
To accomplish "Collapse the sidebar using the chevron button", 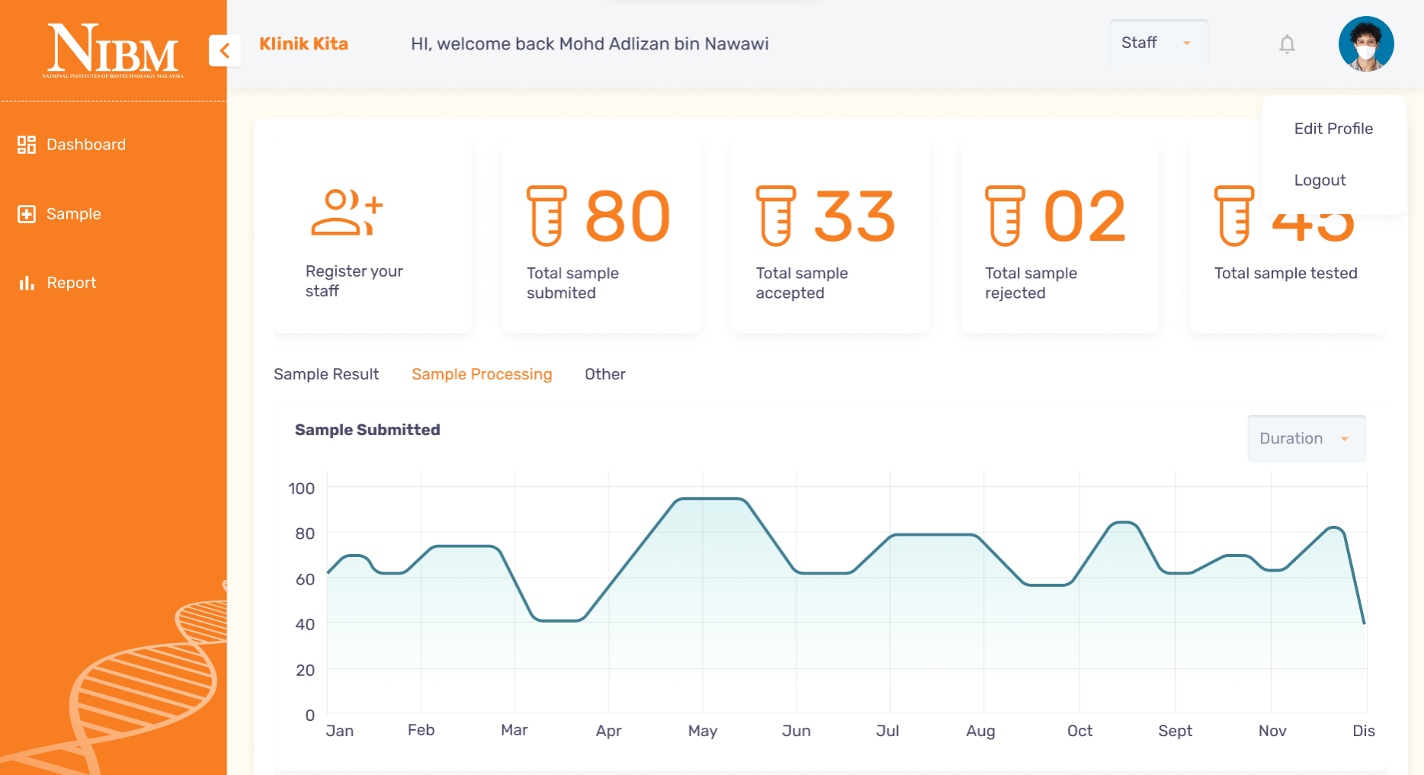I will (223, 50).
